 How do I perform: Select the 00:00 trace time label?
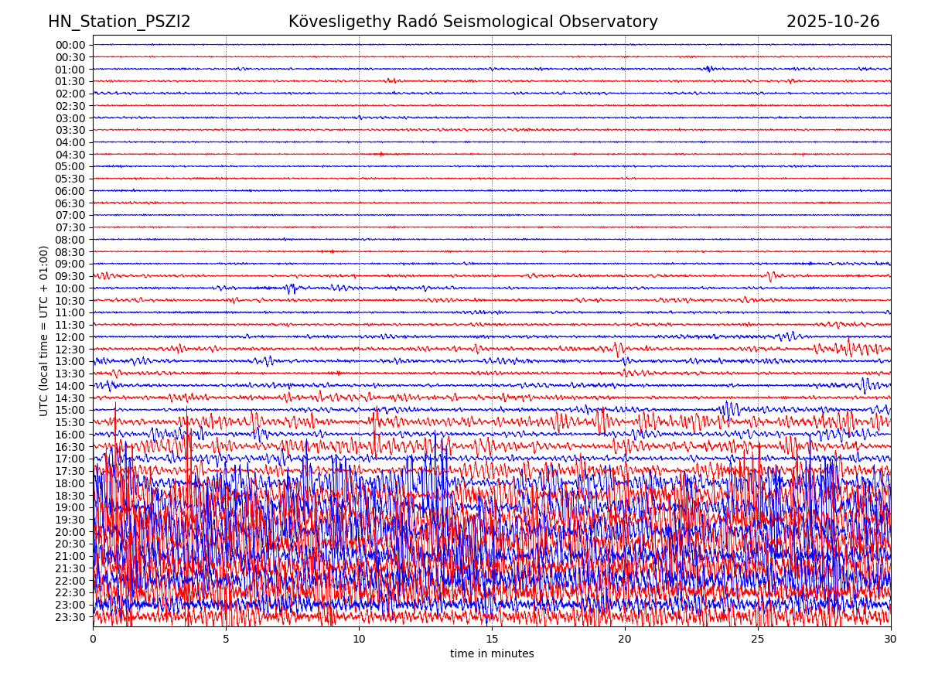pos(70,45)
